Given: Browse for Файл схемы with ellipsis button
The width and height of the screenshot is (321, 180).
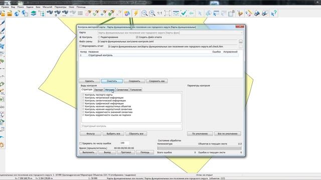Looking at the screenshot, I should 241,41.
